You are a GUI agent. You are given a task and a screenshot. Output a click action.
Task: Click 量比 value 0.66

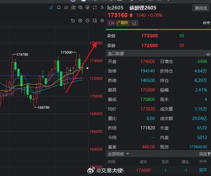click(x=151, y=118)
